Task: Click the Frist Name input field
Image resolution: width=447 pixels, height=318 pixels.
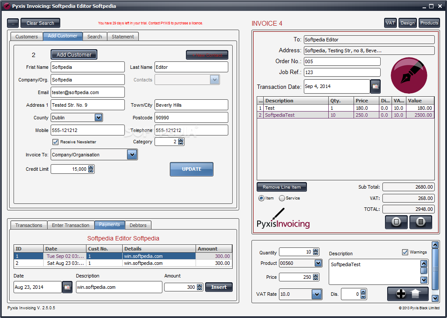Action: 88,67
